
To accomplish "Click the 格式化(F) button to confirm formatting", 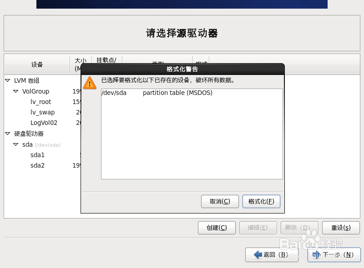I will coord(261,201).
